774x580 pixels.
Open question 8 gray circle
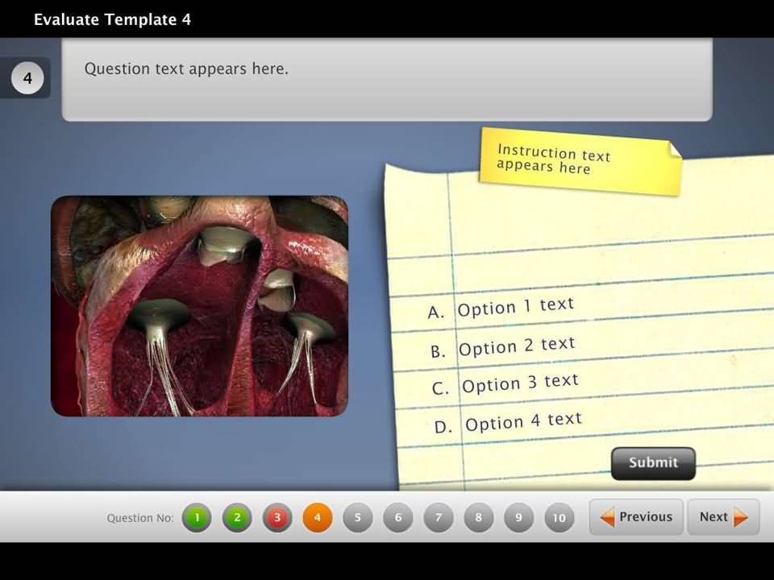pyautogui.click(x=479, y=518)
